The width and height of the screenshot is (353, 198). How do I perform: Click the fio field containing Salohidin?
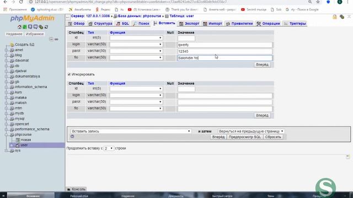point(224,58)
